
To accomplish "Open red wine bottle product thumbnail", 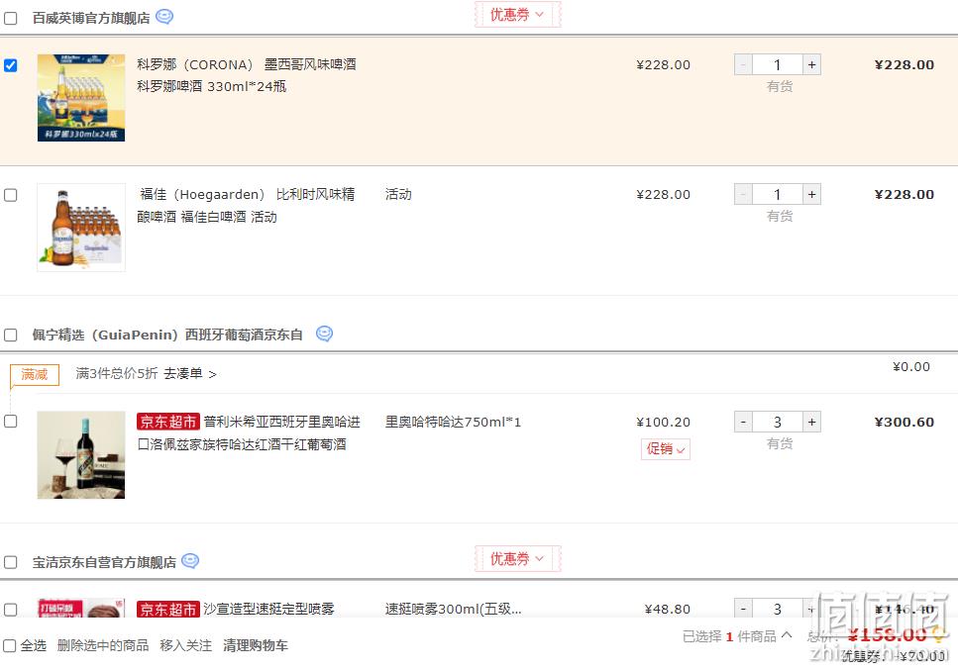I will click(81, 454).
